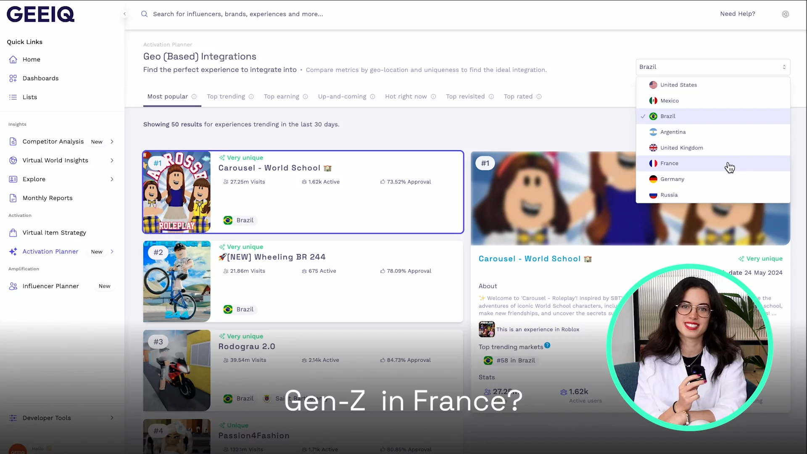The width and height of the screenshot is (807, 454).
Task: Click the Competitor Analysis document icon
Action: [x=13, y=142]
